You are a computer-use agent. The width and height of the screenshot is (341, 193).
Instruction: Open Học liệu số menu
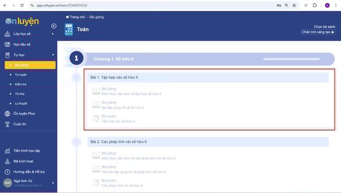pyautogui.click(x=22, y=44)
